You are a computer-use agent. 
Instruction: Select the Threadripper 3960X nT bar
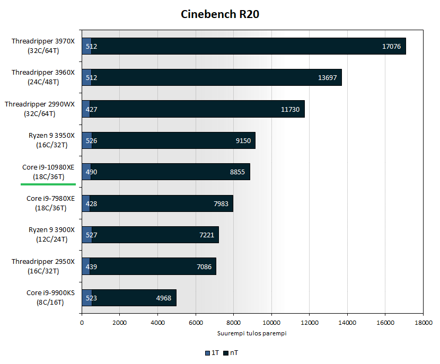tap(212, 77)
